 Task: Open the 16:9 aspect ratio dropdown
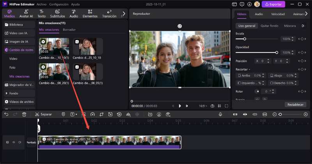click(203, 106)
